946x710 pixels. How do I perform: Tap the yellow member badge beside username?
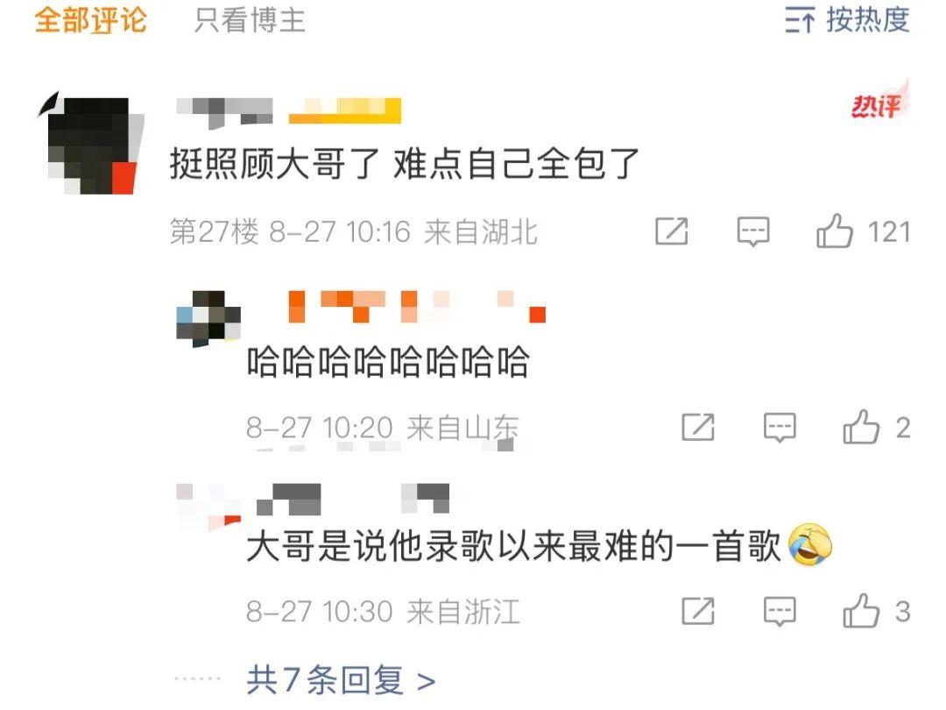[345, 110]
